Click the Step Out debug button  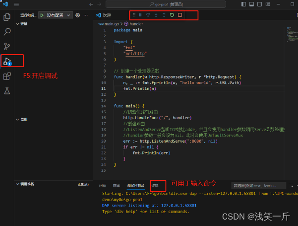click(164, 15)
